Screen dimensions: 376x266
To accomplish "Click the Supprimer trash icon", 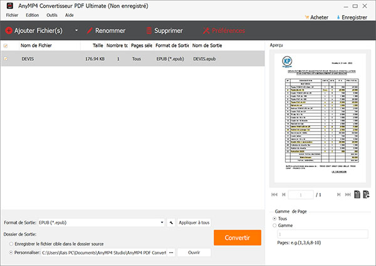I will (149, 31).
